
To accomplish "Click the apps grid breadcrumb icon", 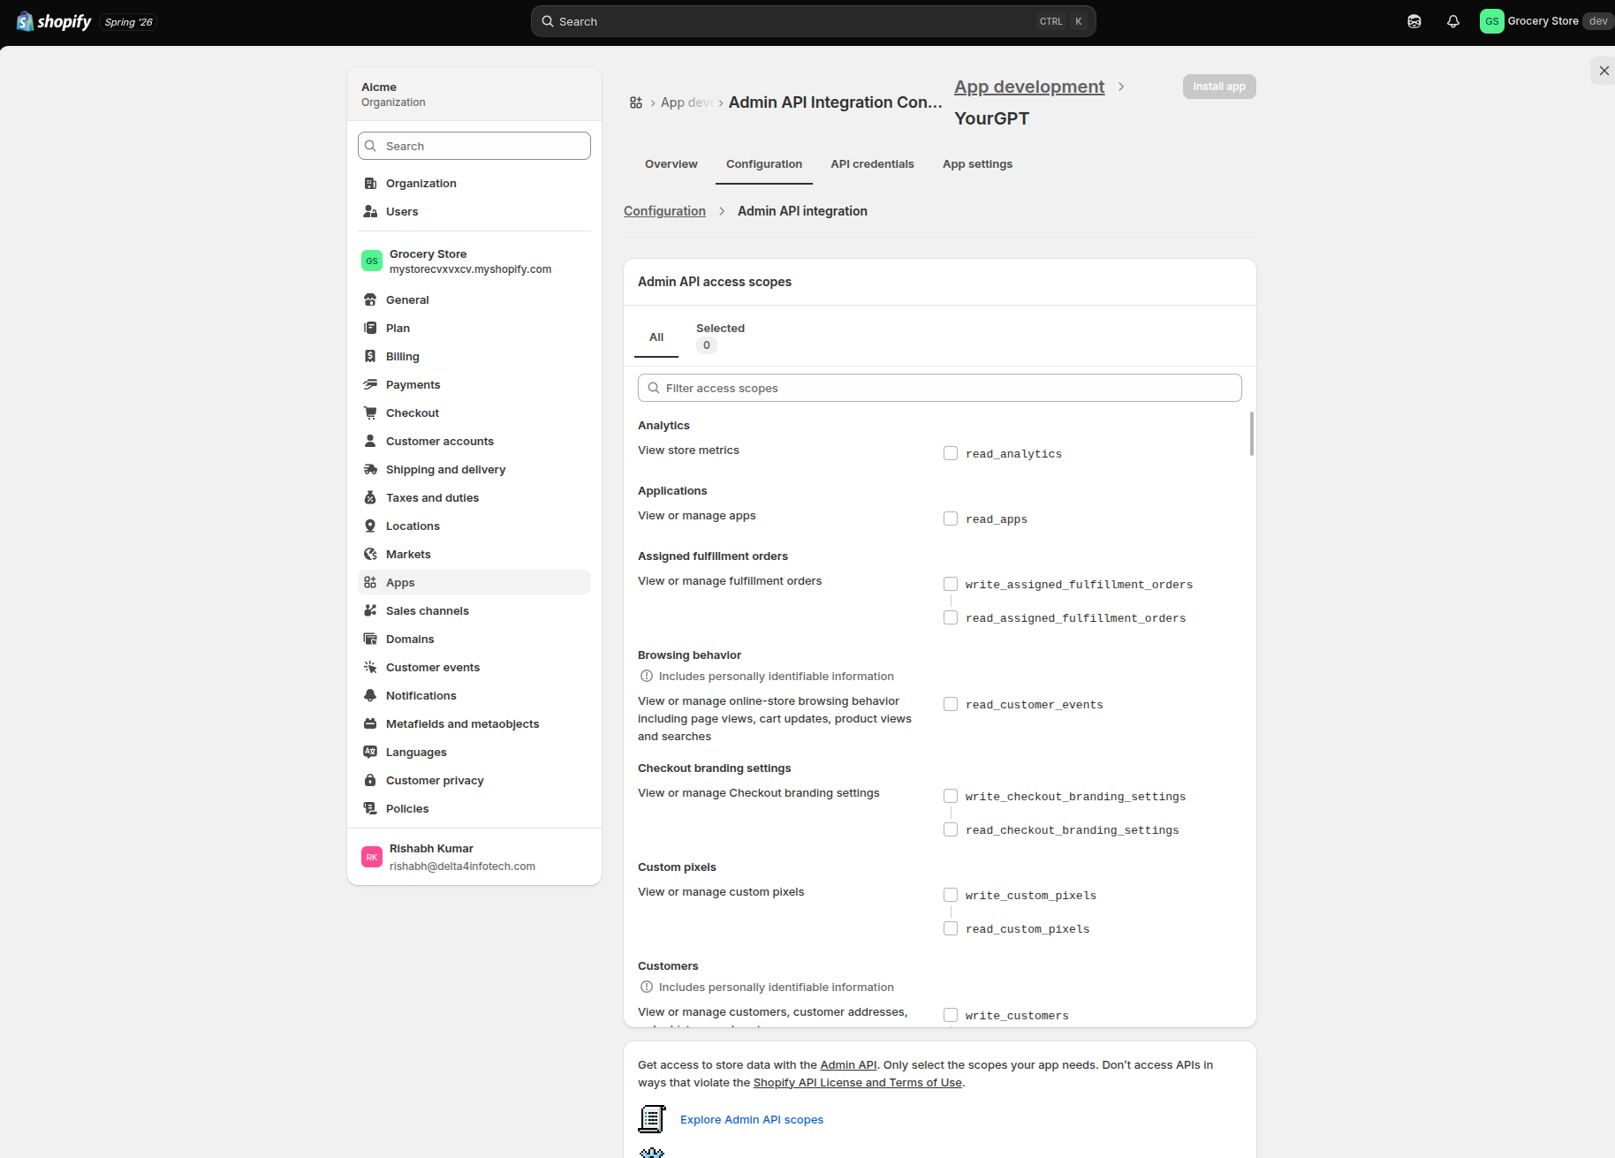I will [636, 102].
